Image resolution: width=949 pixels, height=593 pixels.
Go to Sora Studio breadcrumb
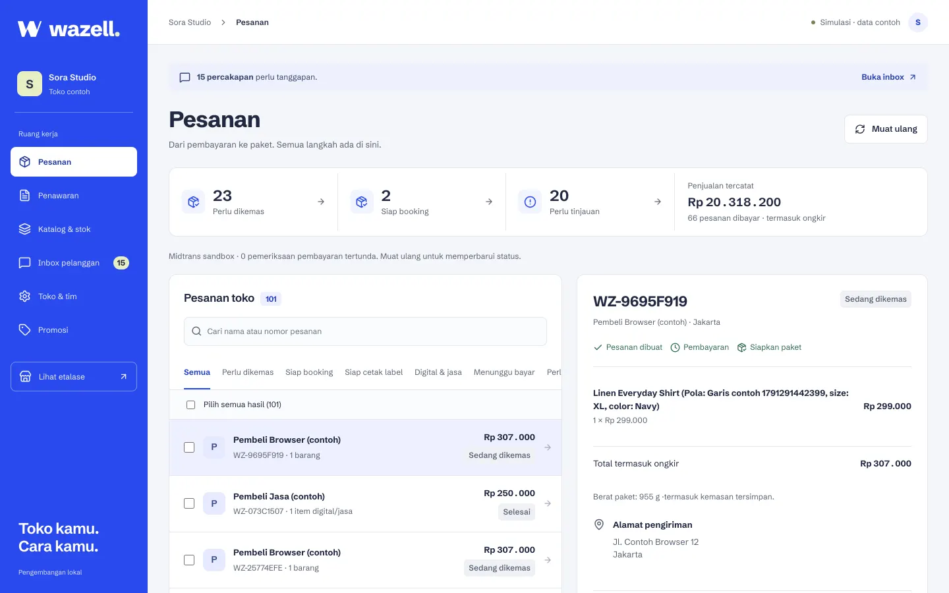tap(190, 22)
